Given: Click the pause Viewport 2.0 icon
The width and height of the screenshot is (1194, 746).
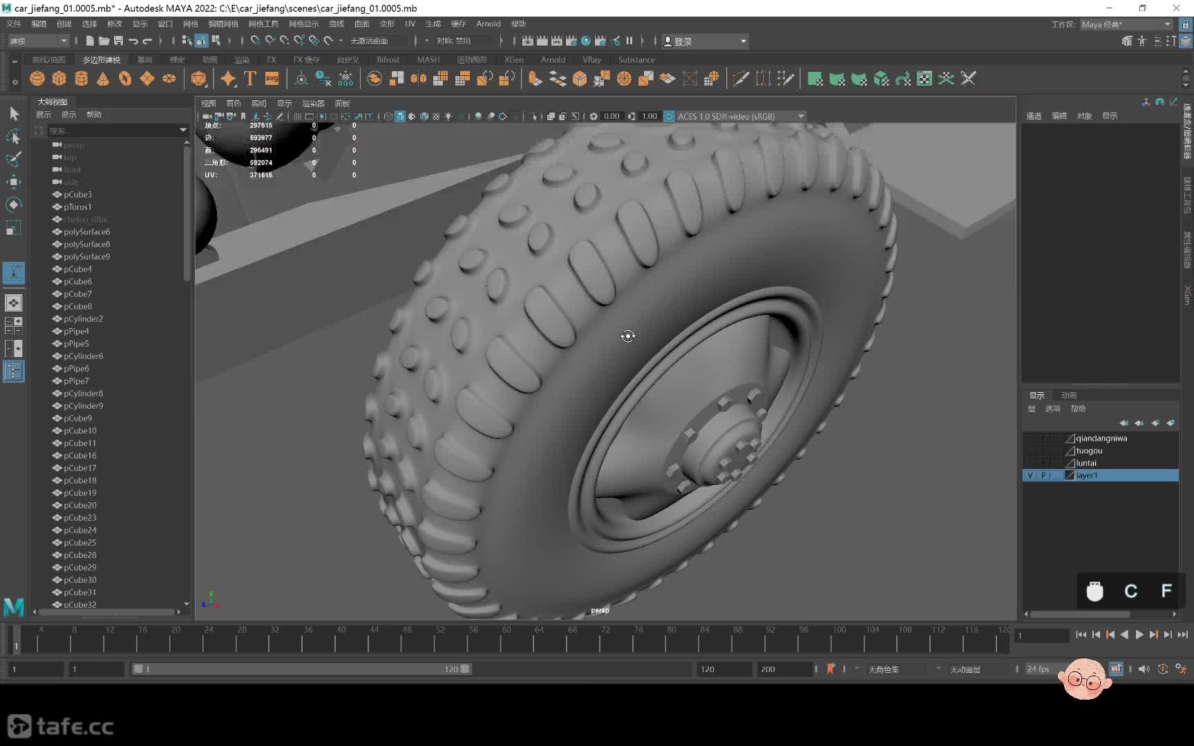Looking at the screenshot, I should pyautogui.click(x=629, y=41).
